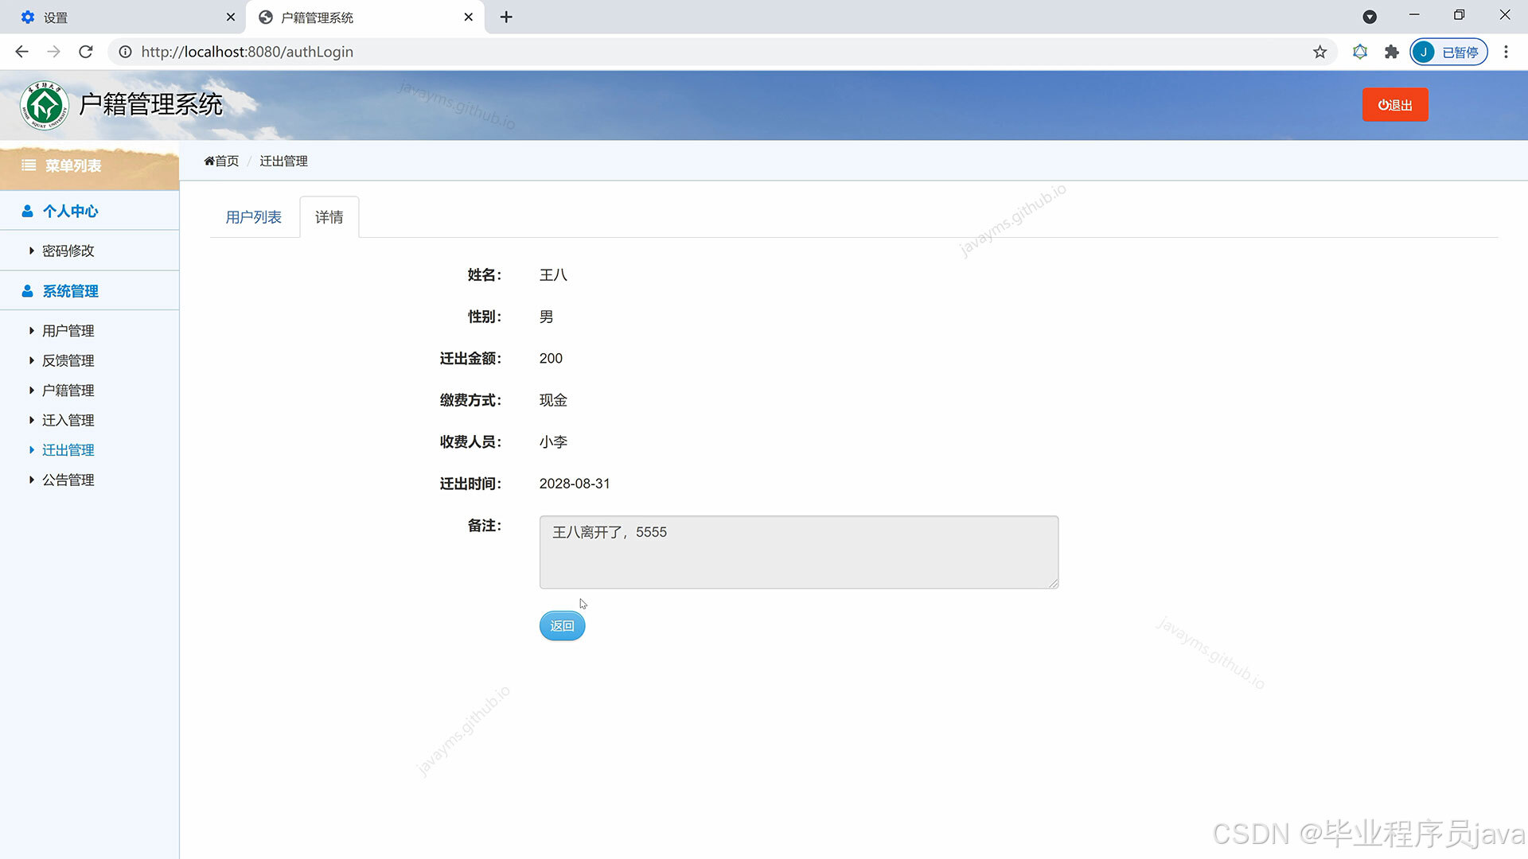Reload the page with refresh icon
1528x859 pixels.
86,52
